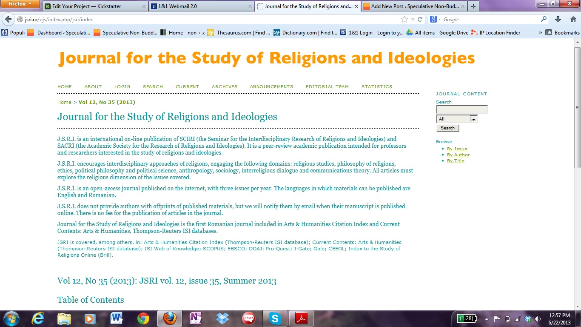Viewport: 581px width, 327px height.
Task: Bookmark this page with the star icon
Action: [404, 20]
